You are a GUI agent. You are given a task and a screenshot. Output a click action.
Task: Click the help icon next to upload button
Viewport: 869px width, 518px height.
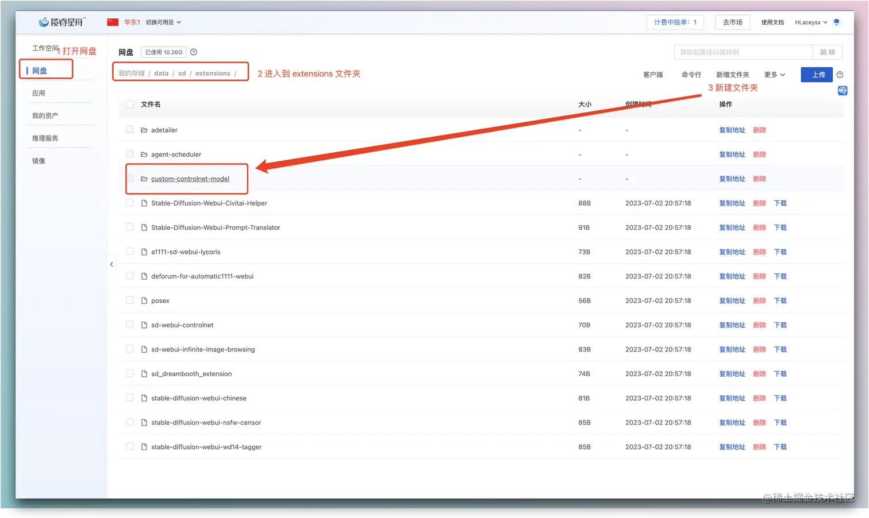840,75
